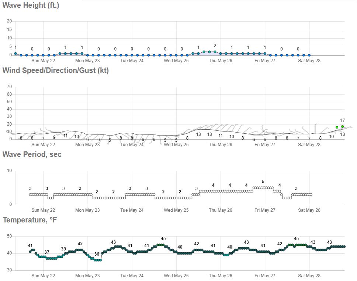The height and width of the screenshot is (281, 357).
Task: Choose Tue May 24 on Temperature axis
Action: tap(132, 276)
